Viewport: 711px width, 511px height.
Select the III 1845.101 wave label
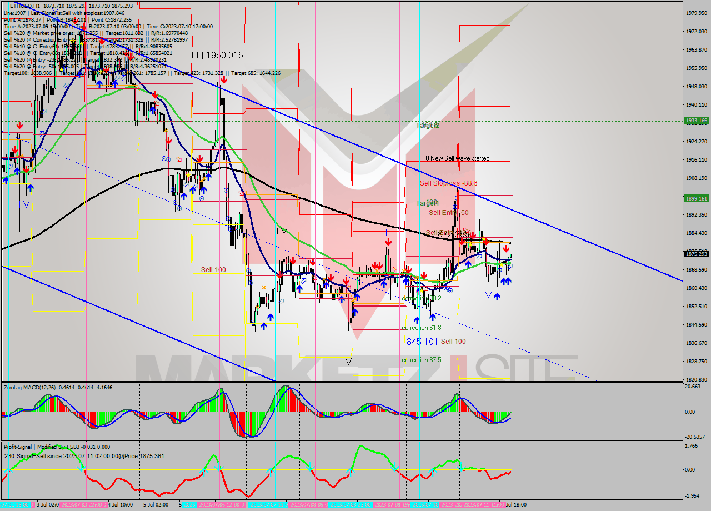[412, 341]
